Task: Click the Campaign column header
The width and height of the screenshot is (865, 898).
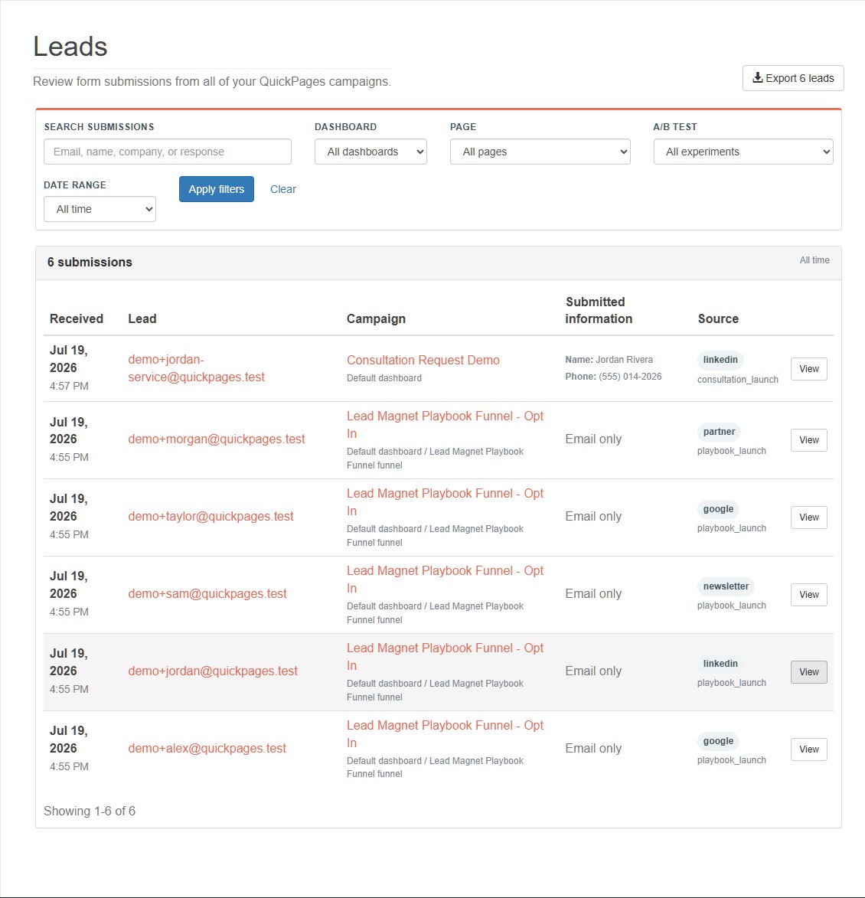Action: click(376, 319)
